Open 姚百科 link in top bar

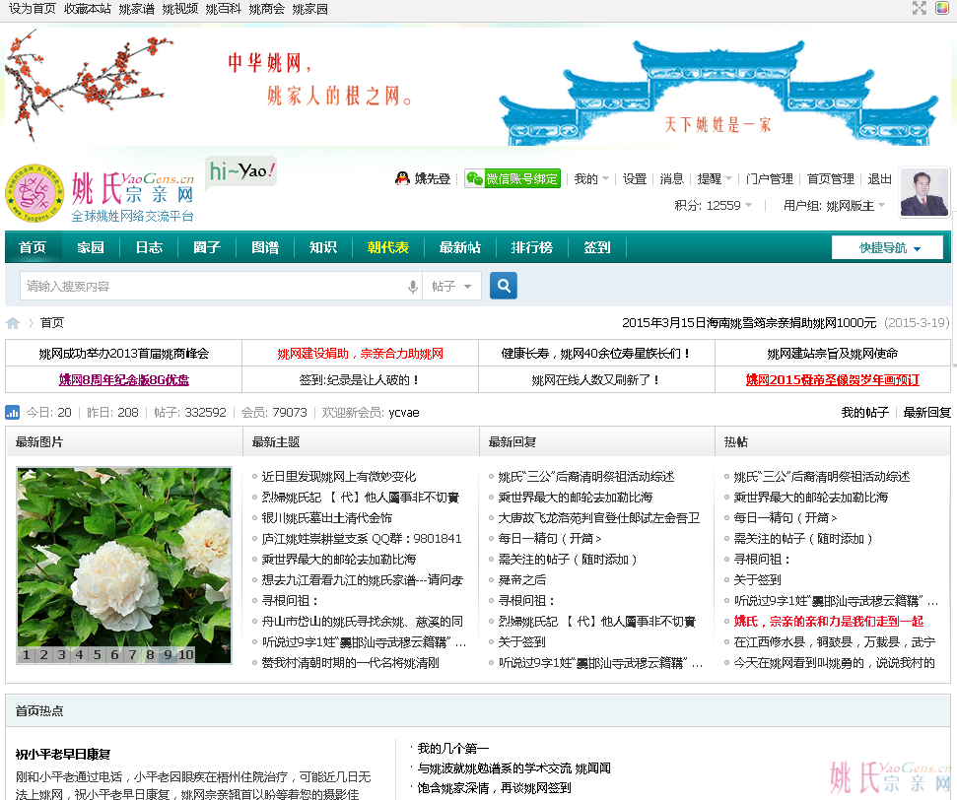point(224,9)
